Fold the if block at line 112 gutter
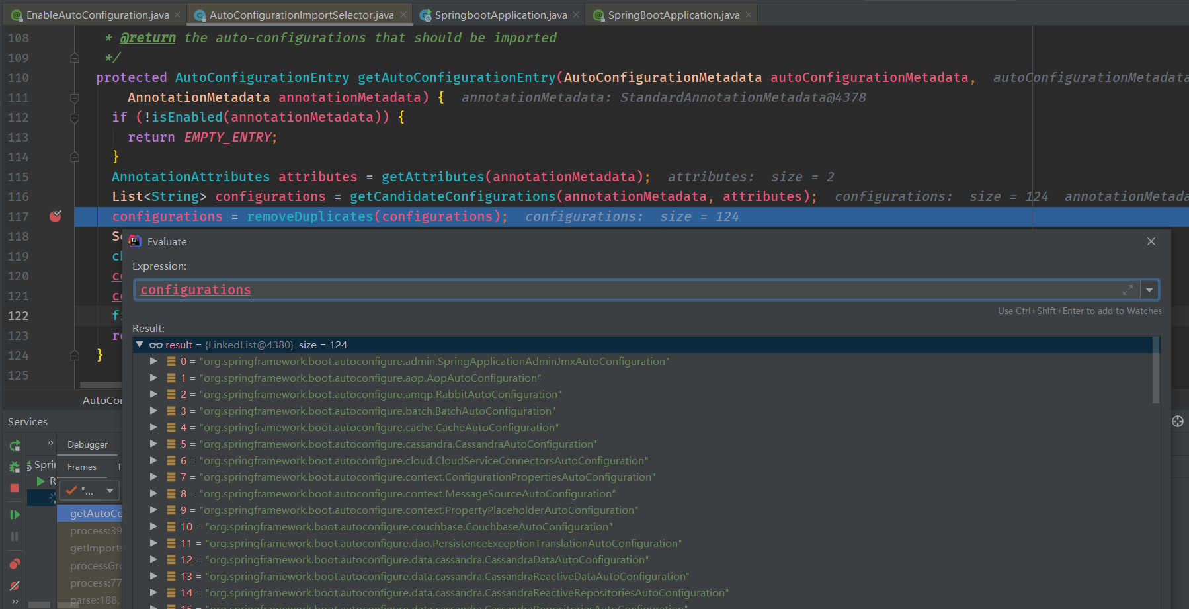1189x609 pixels. 75,118
